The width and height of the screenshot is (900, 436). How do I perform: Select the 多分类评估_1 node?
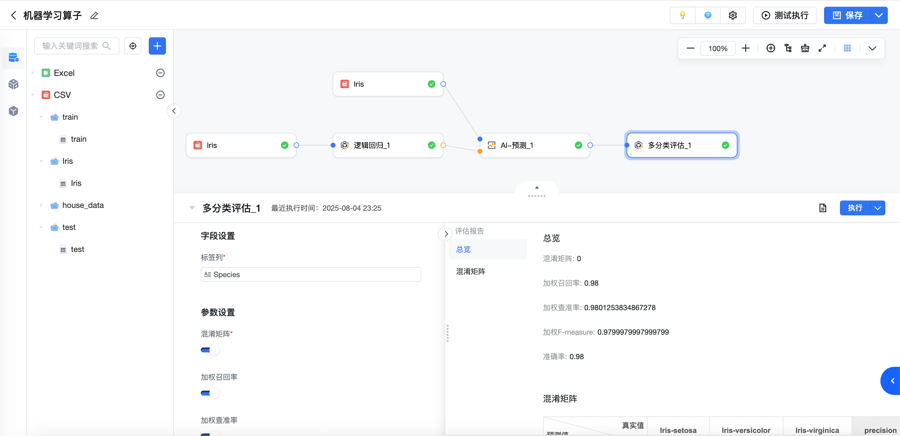682,145
